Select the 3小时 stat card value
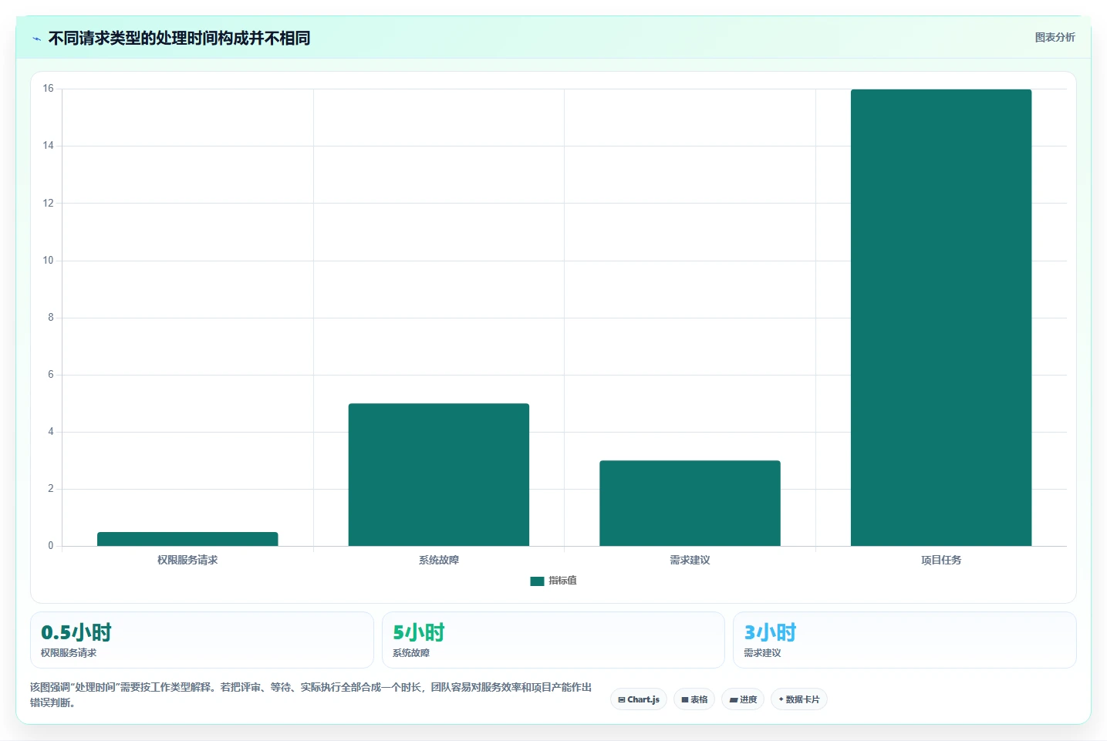 point(770,632)
